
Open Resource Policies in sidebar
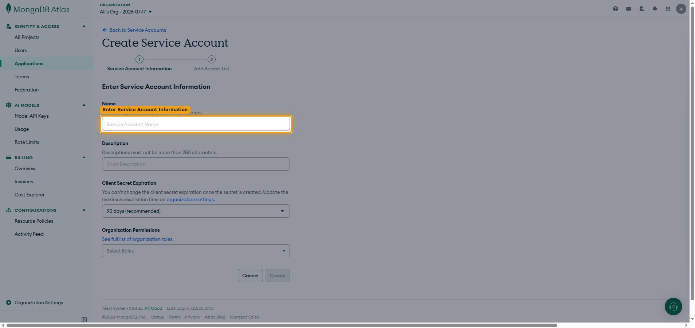(x=34, y=221)
